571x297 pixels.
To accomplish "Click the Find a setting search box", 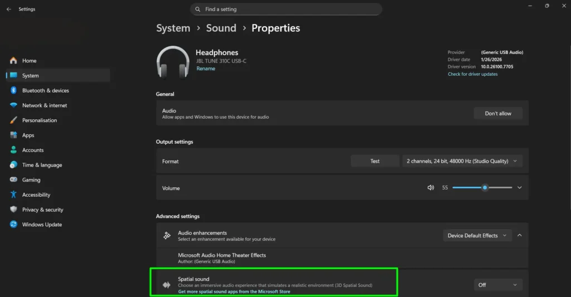I will pyautogui.click(x=286, y=9).
